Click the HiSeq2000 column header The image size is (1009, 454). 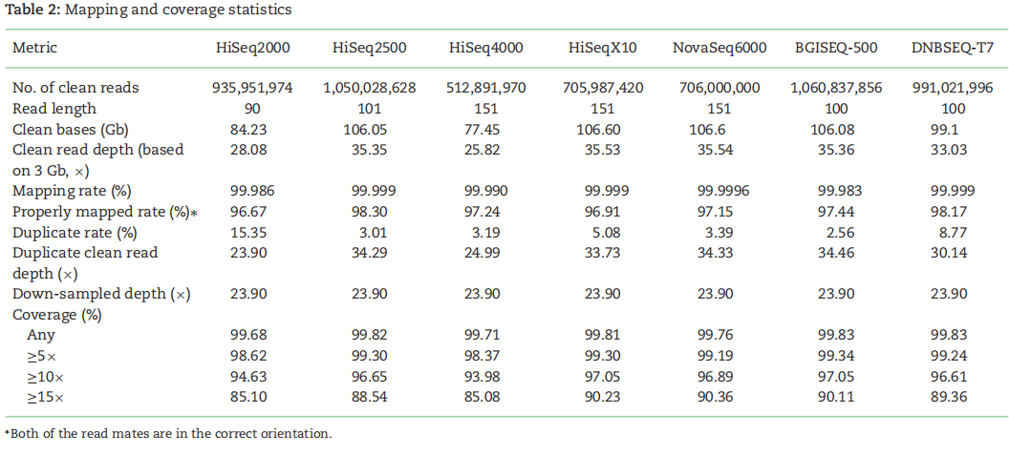click(252, 47)
